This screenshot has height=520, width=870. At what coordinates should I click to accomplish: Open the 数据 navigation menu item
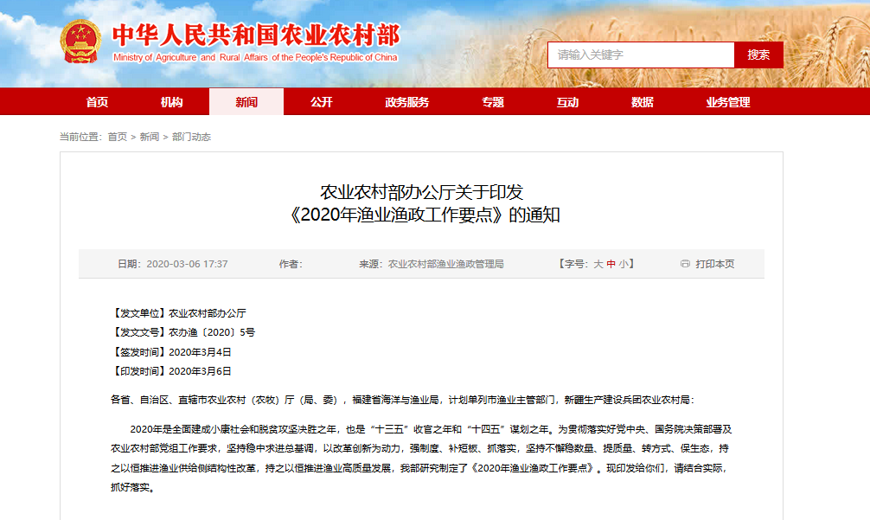642,102
